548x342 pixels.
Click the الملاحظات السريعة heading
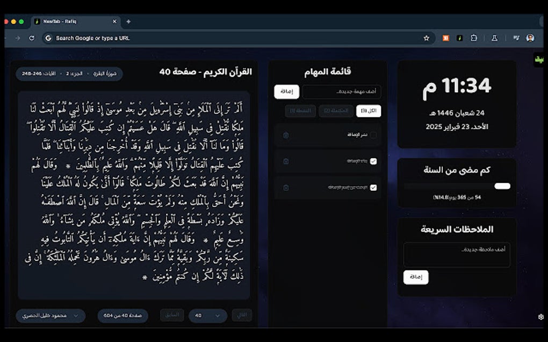[x=457, y=229]
